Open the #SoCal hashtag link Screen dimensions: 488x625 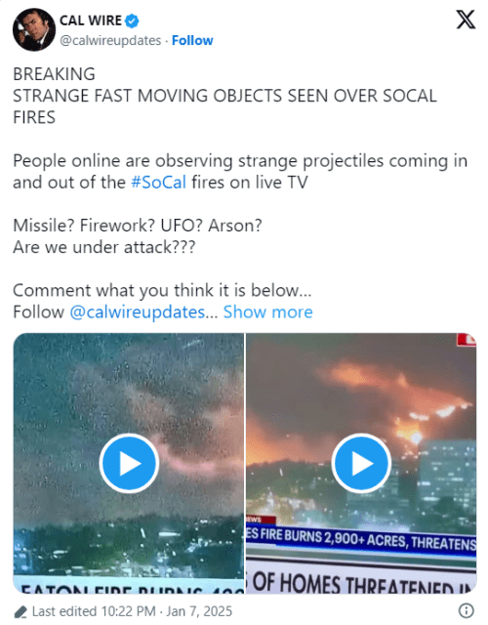click(158, 183)
